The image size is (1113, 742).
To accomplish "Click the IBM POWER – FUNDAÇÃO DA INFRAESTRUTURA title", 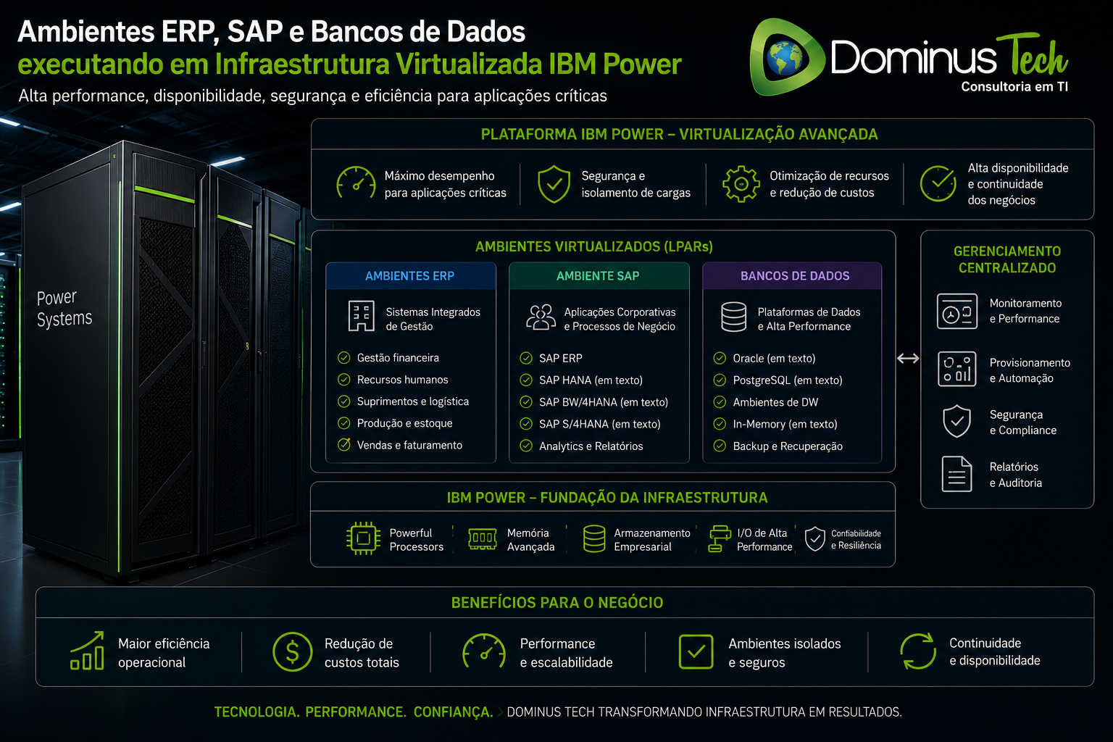I will 607,498.
